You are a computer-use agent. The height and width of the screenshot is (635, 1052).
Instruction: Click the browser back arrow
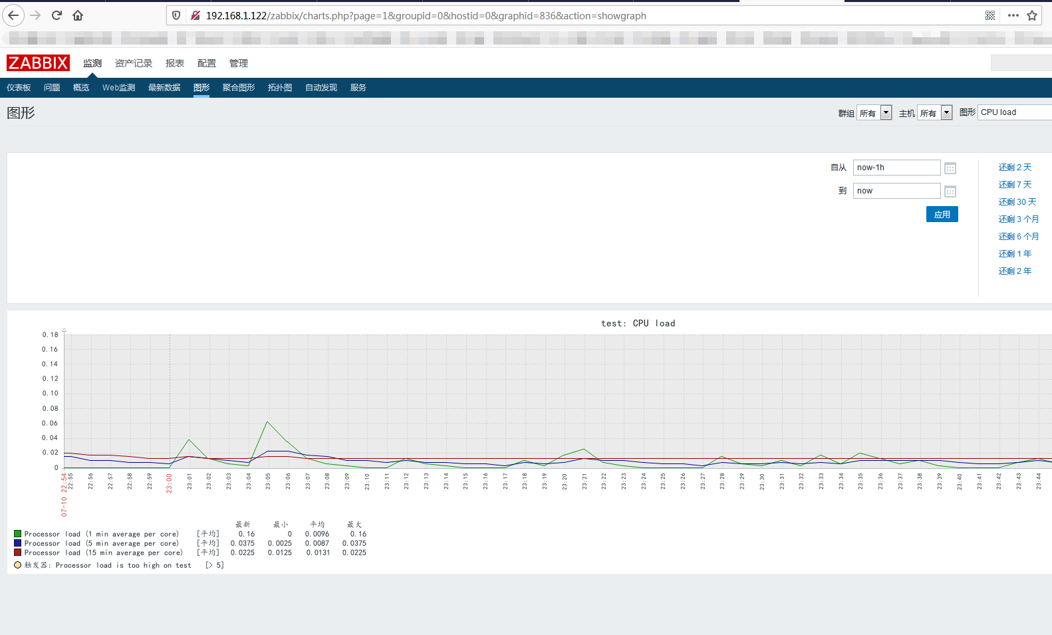coord(13,15)
